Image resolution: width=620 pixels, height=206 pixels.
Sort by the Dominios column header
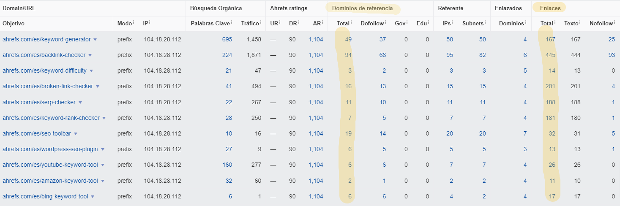[511, 24]
